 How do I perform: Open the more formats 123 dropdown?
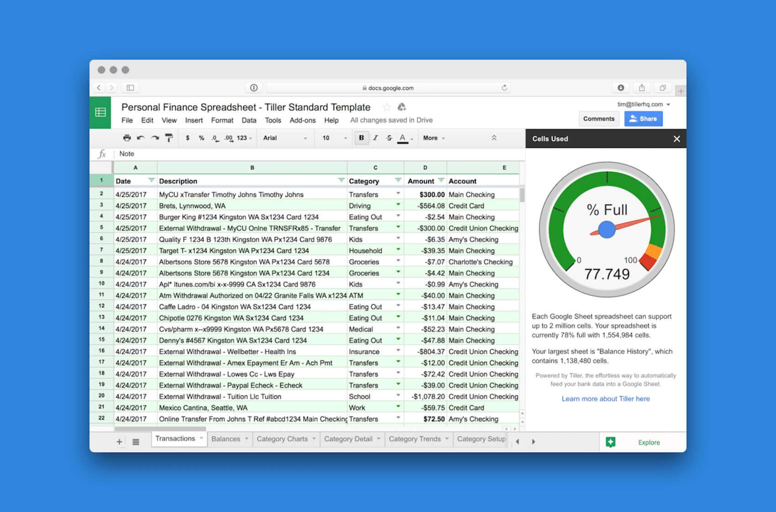tap(244, 138)
